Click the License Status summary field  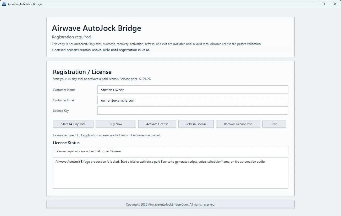(170, 151)
